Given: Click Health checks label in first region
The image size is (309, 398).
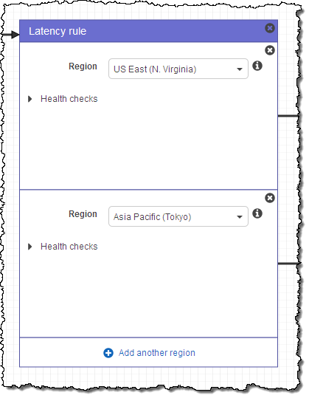Looking at the screenshot, I should pos(69,99).
